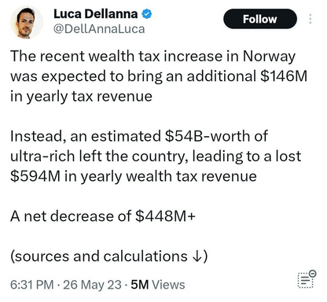Screen dimensions: 327x302
Task: Click the 'A net decrease of $448M+' line
Action: pos(103,216)
